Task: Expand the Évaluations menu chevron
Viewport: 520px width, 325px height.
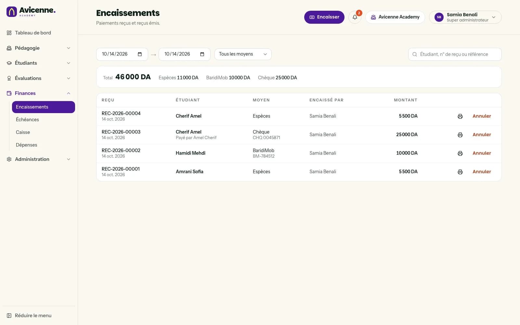Action: (x=69, y=78)
